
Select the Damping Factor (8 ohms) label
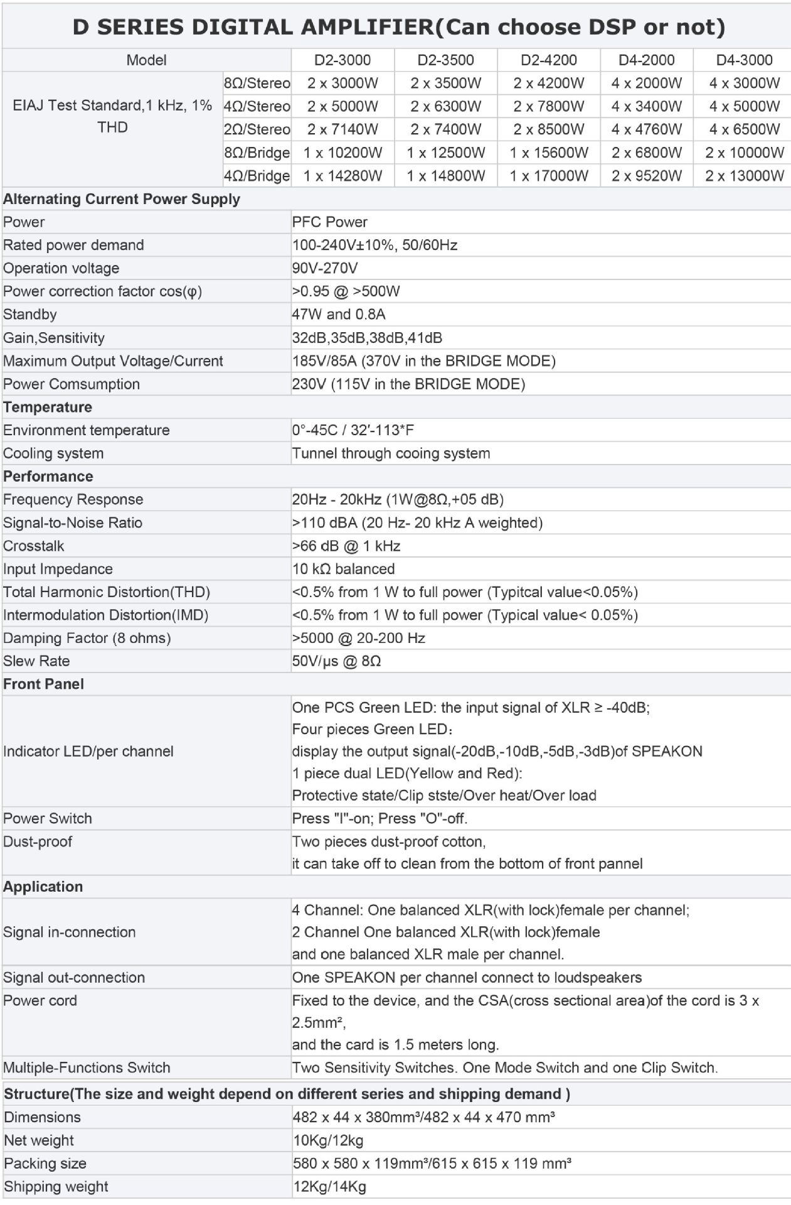(x=87, y=638)
